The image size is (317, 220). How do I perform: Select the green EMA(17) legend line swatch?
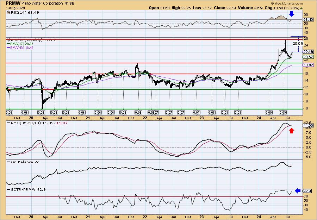[8, 44]
